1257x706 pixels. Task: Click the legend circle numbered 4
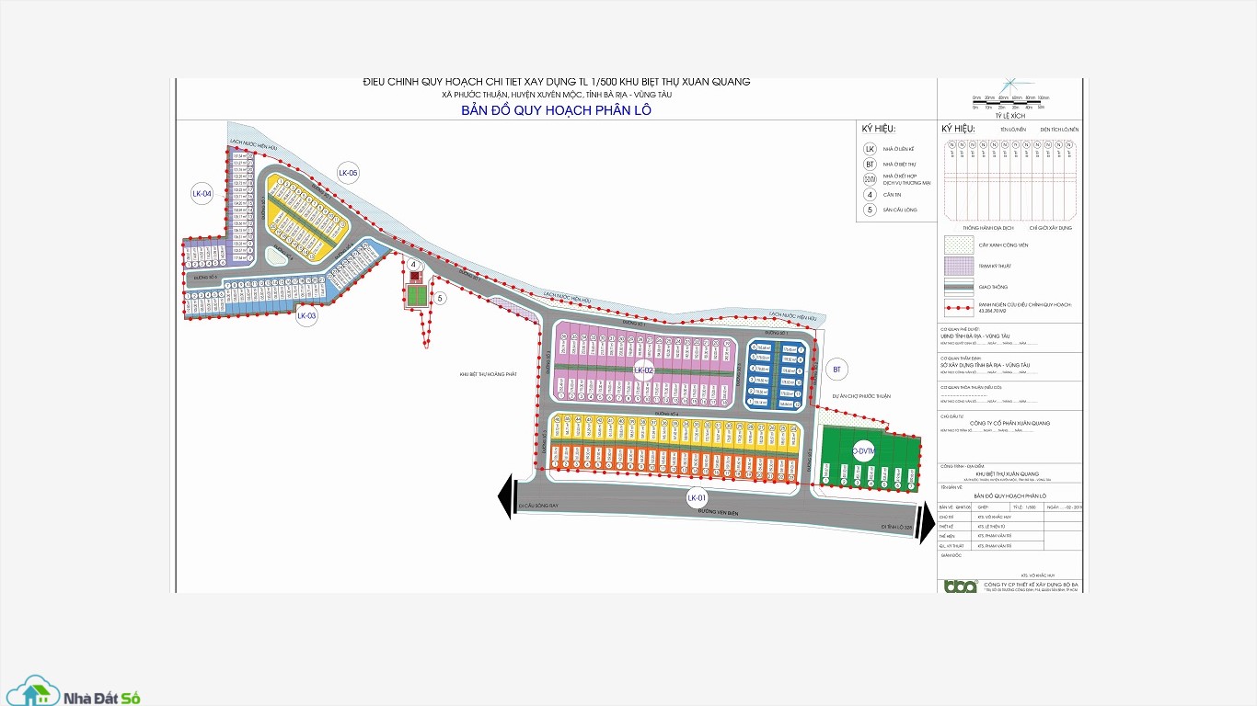pyautogui.click(x=870, y=194)
